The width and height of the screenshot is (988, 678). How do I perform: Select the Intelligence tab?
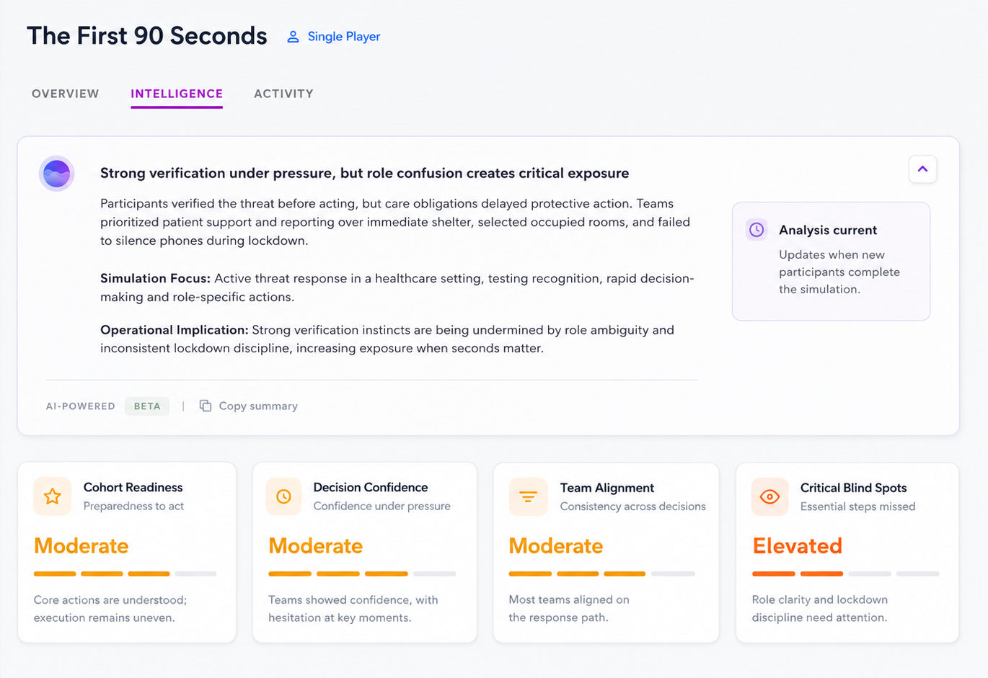click(177, 94)
